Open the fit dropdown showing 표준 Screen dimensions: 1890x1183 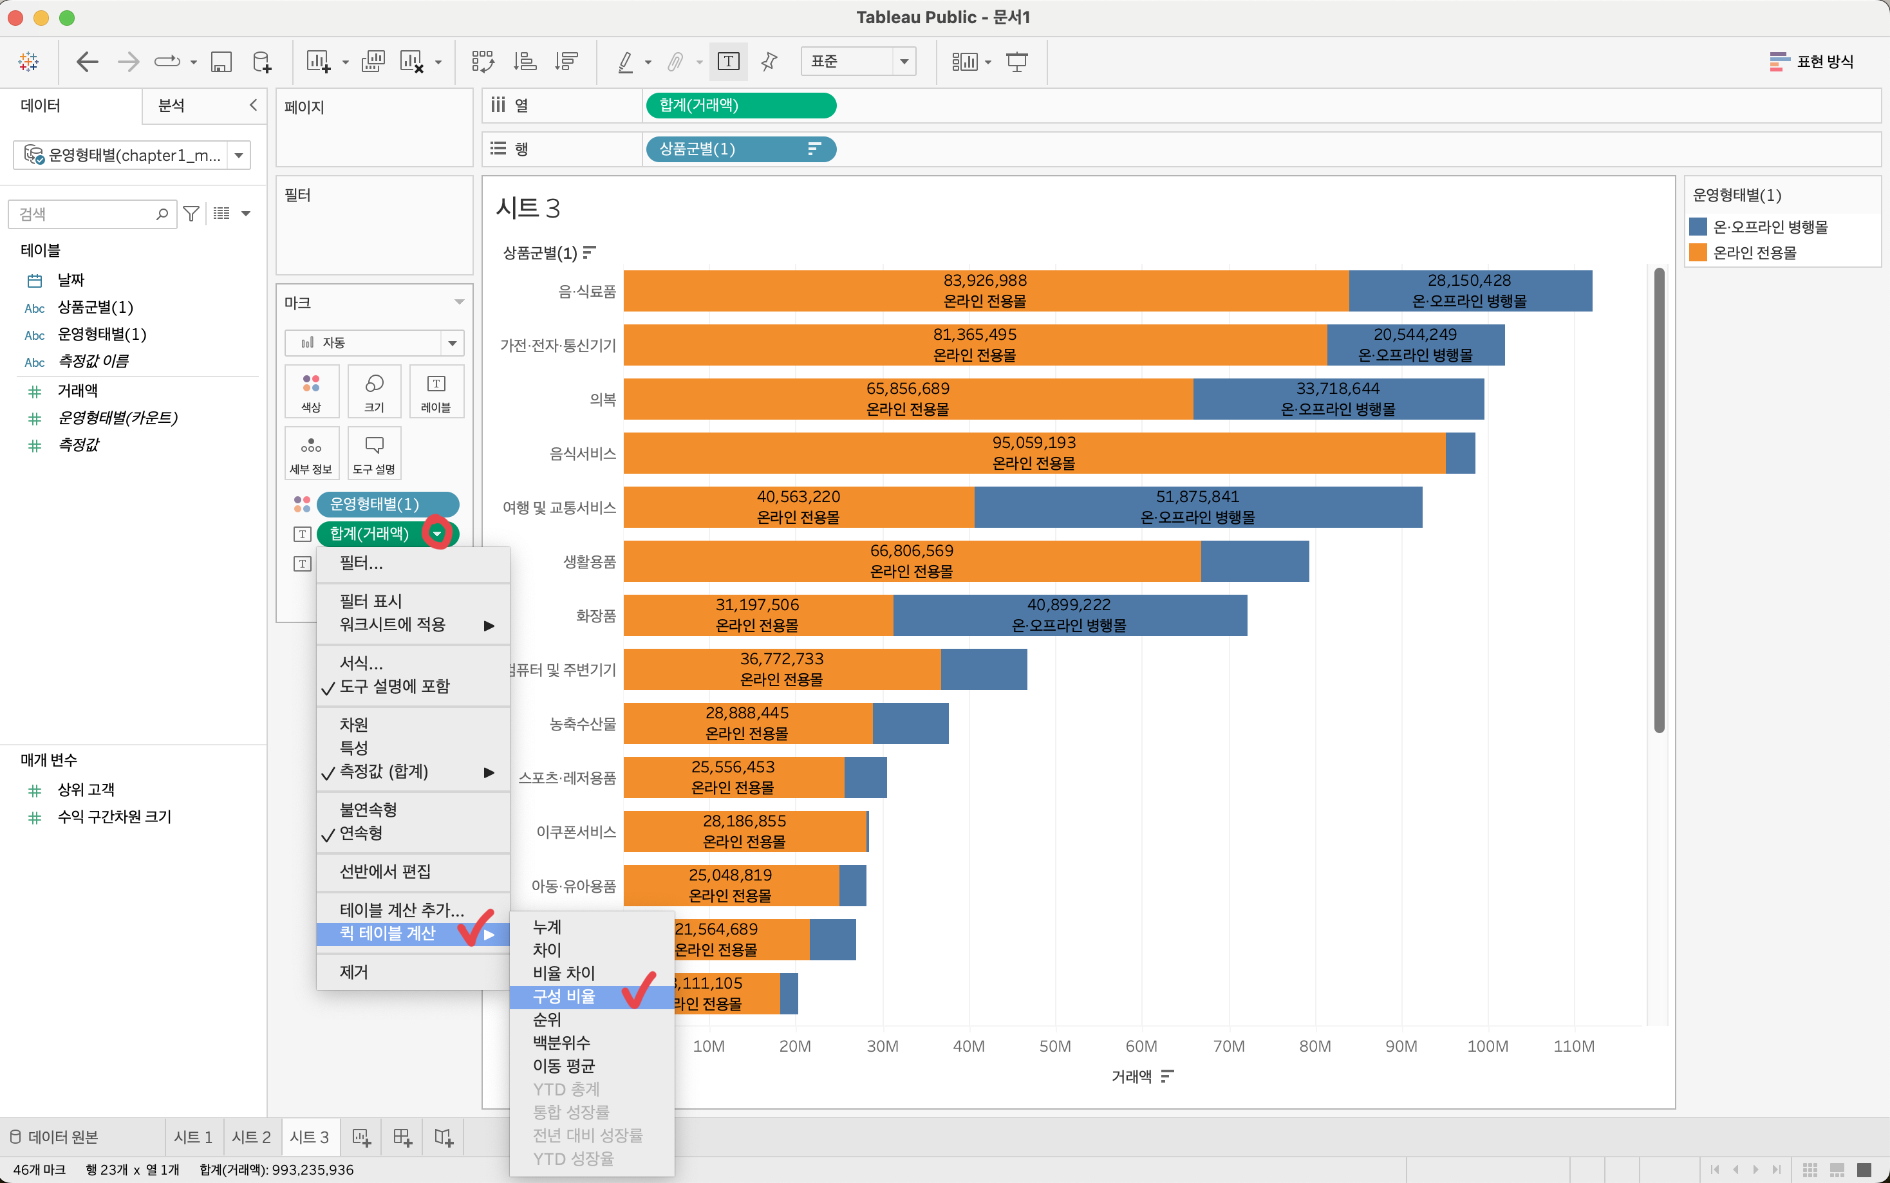pos(857,61)
